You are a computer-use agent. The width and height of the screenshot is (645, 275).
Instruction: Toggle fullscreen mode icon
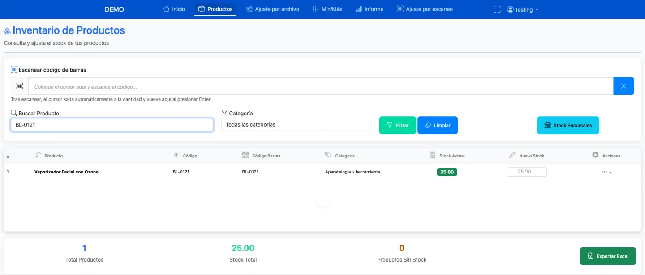[497, 9]
